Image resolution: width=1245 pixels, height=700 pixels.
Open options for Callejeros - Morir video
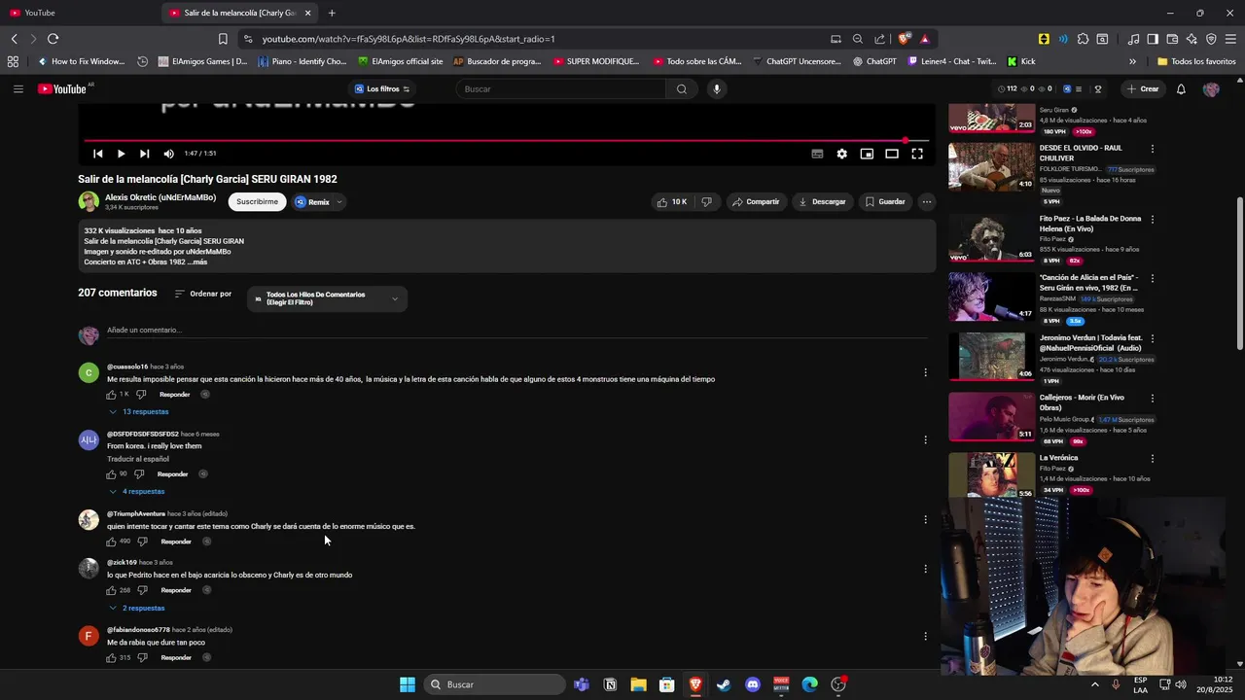(1153, 399)
